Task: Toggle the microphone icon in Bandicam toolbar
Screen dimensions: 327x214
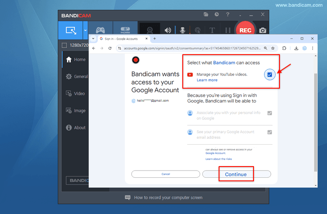Action: point(182,30)
